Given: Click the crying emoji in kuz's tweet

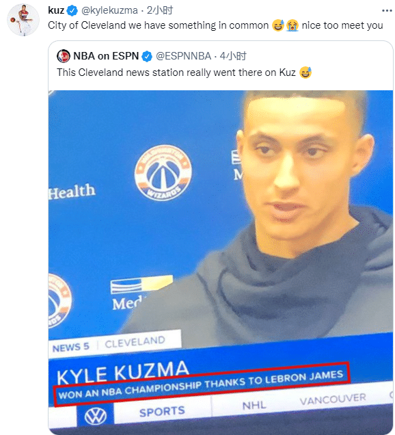Looking at the screenshot, I should click(292, 25).
